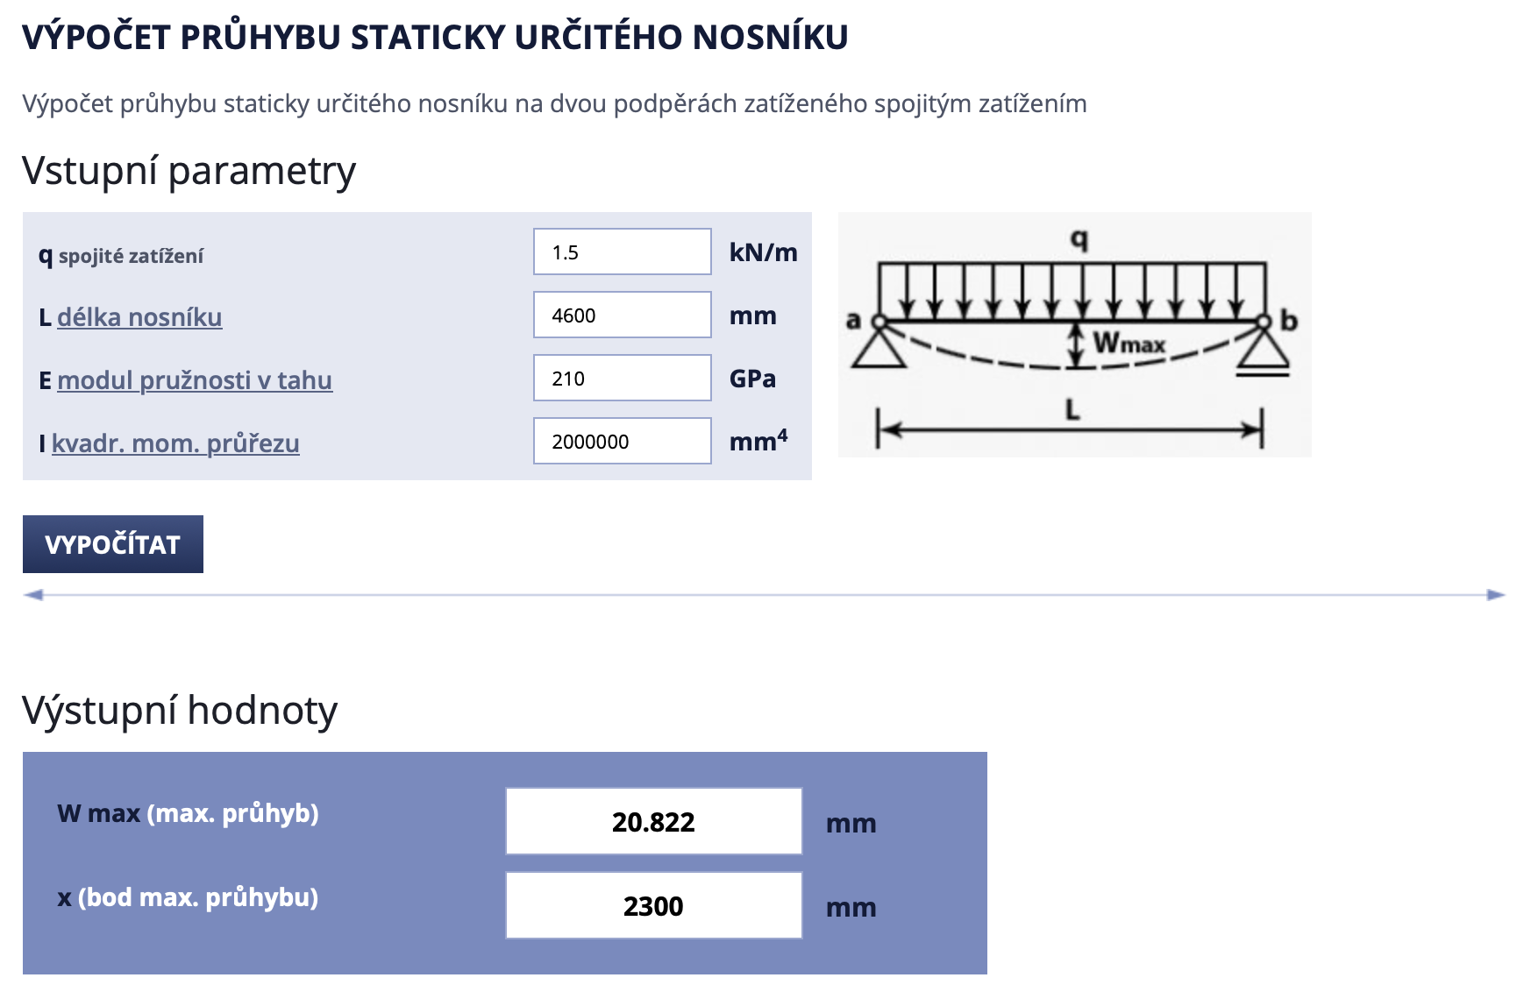Click the kN/m unit label
1531x999 pixels.
click(763, 252)
